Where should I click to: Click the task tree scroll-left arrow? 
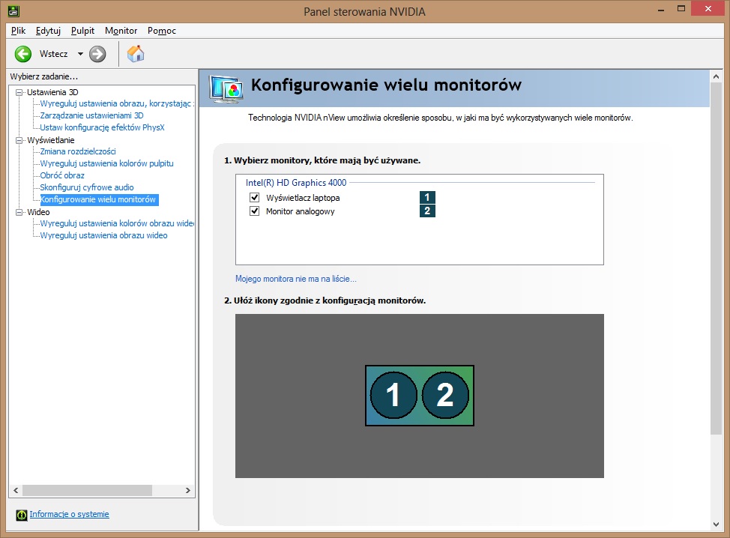16,490
